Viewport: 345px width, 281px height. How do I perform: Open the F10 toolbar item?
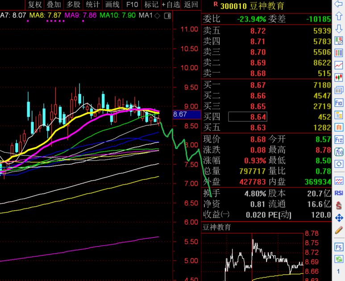coord(132,4)
